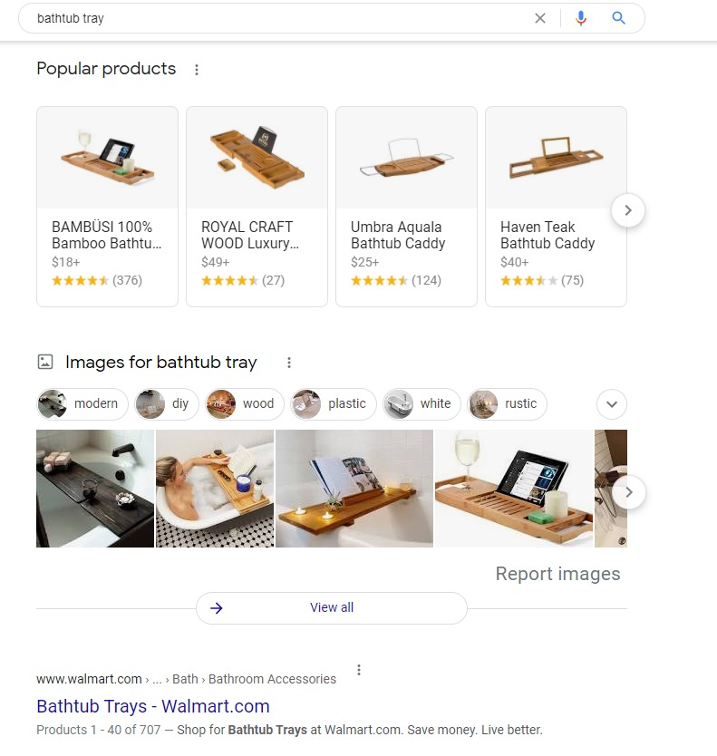Open the Bathtub Trays - Walmart.com link
This screenshot has width=717, height=756.
(152, 706)
